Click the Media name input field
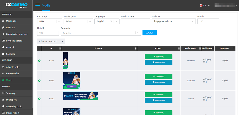This screenshot has width=239, height=115. coord(135,21)
